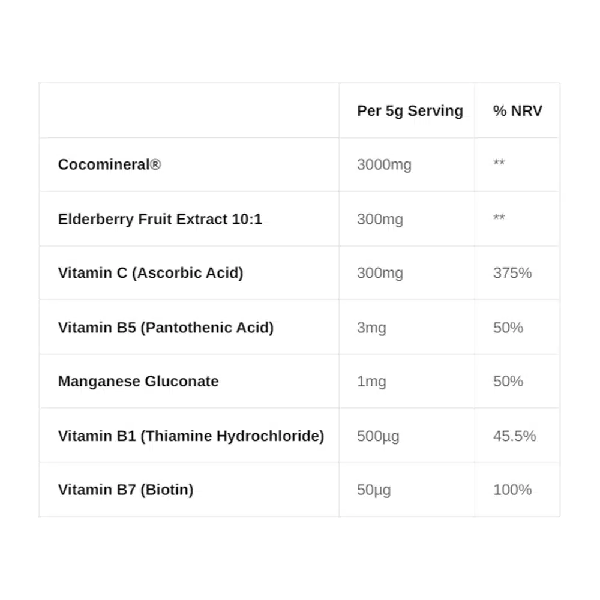Click Vitamin B5 (Pantothenic Acid) text
The image size is (600, 600).
(166, 328)
